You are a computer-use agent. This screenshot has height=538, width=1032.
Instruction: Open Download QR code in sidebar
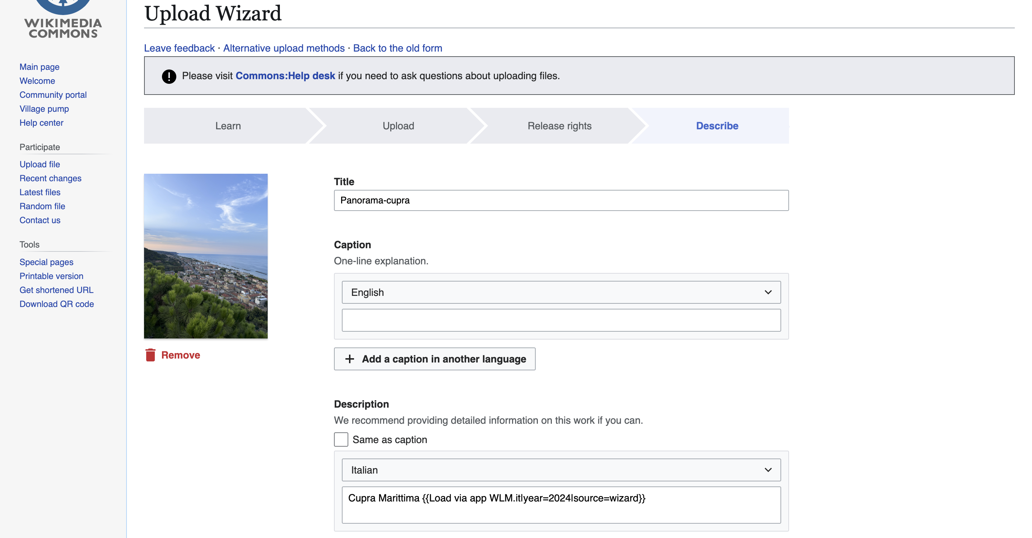pos(57,304)
